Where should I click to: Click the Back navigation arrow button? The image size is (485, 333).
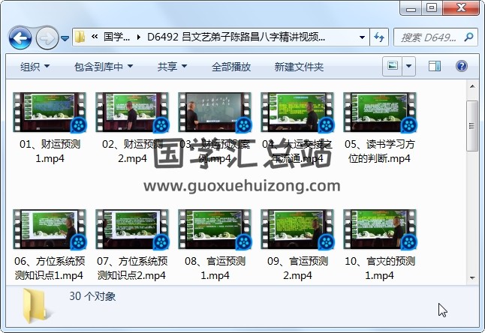point(20,37)
